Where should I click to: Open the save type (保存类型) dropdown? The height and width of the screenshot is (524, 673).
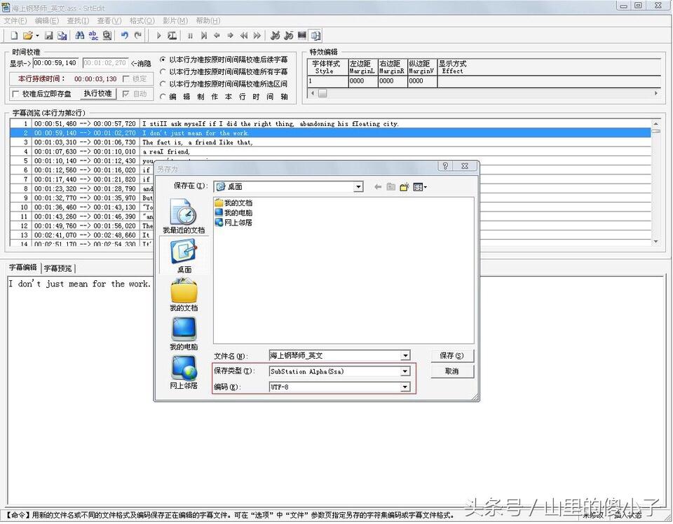(405, 371)
